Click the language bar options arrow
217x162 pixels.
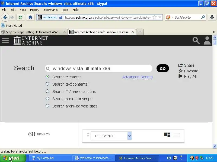(181, 160)
